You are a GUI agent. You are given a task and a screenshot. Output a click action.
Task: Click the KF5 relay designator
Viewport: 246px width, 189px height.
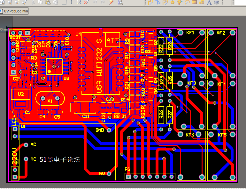(222, 135)
